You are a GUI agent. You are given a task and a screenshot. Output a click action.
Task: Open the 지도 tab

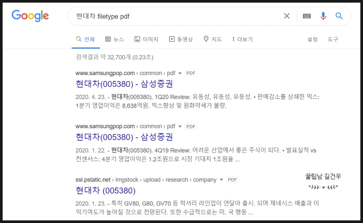tap(213, 39)
